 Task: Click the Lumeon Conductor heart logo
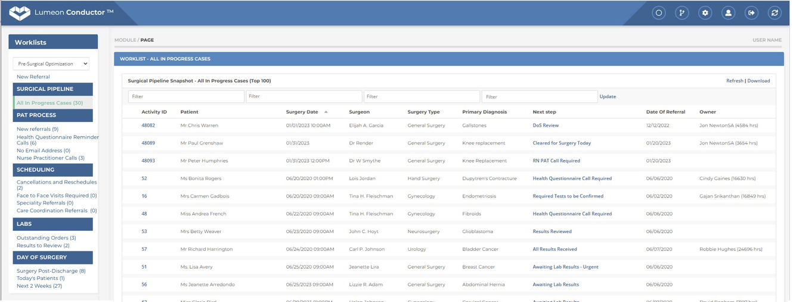click(20, 12)
